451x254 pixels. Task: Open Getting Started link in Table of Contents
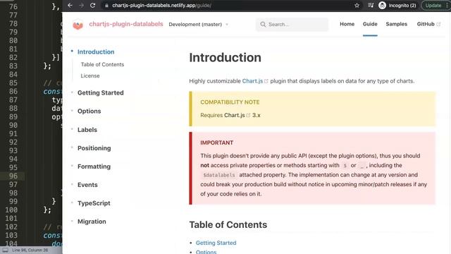pos(216,243)
